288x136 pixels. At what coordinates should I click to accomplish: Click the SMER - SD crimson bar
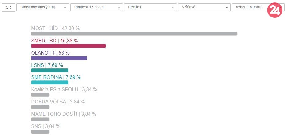(68, 46)
